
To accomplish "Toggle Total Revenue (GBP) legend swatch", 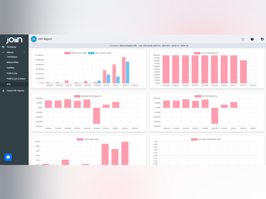I will tap(67, 53).
